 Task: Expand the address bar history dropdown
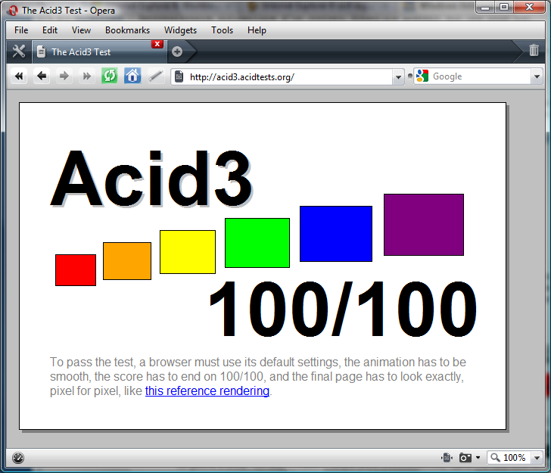[398, 77]
